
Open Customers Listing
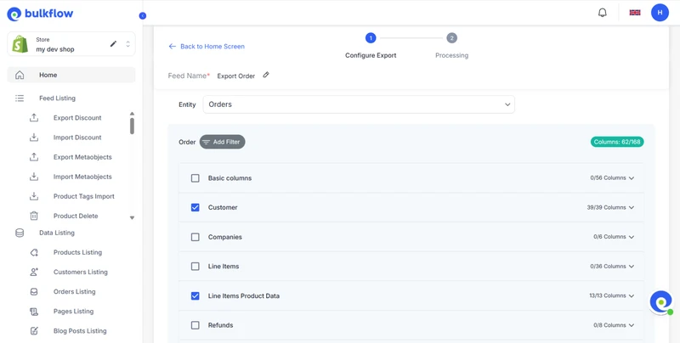80,272
